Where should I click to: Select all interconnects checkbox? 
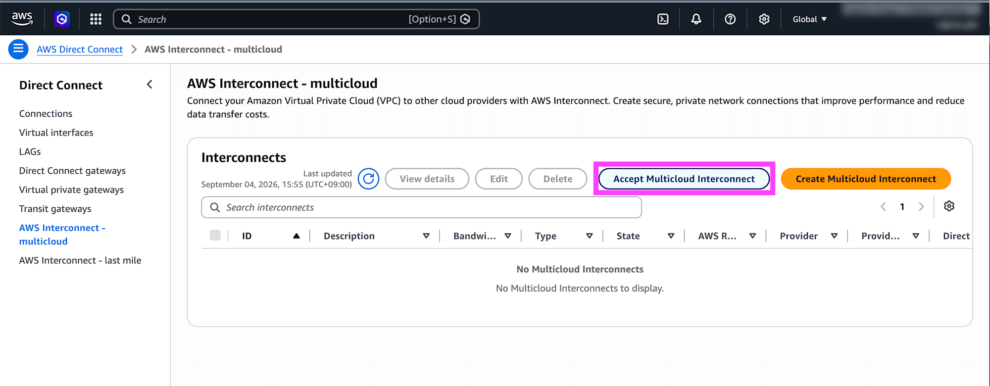coord(215,235)
